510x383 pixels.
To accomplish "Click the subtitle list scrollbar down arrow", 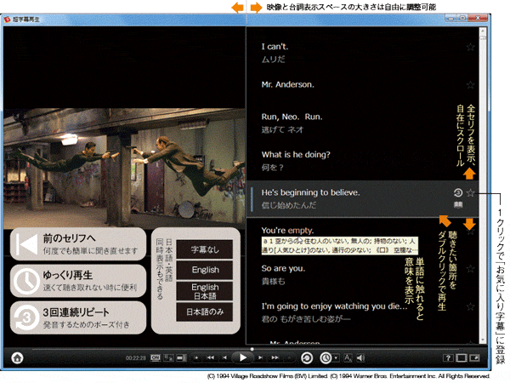I will click(483, 340).
